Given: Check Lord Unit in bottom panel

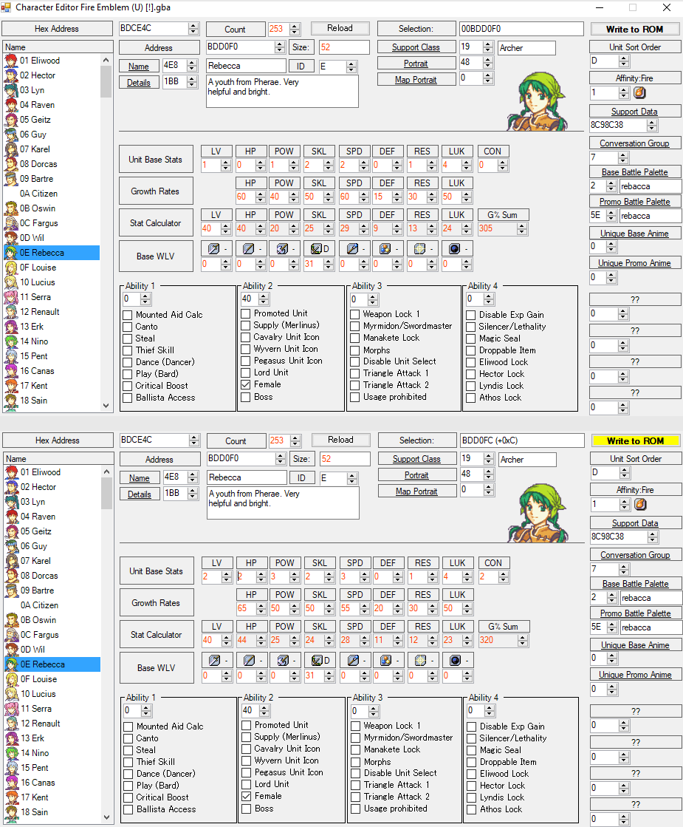Looking at the screenshot, I should pyautogui.click(x=246, y=785).
